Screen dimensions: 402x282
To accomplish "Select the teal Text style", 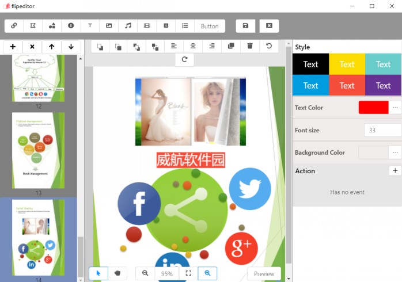I will (x=384, y=64).
